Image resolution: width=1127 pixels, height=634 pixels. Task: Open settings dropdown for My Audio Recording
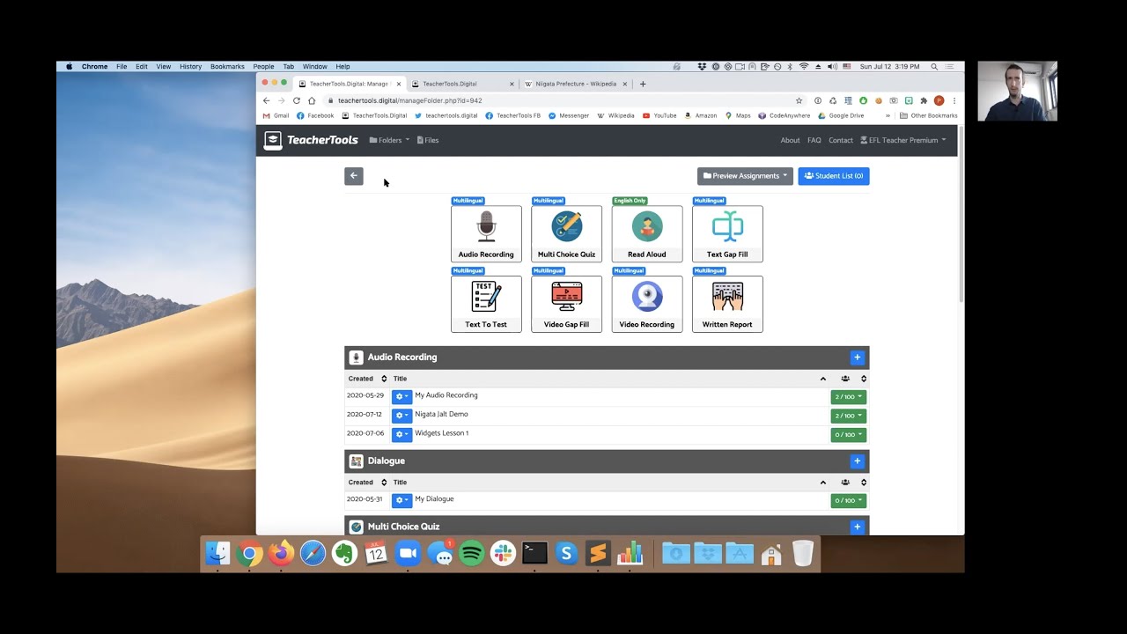pos(401,396)
